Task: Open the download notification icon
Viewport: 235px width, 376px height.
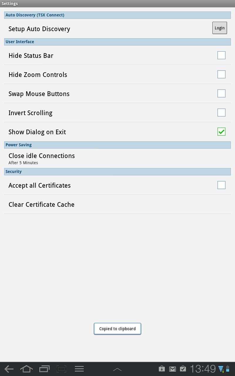Action: [x=162, y=368]
